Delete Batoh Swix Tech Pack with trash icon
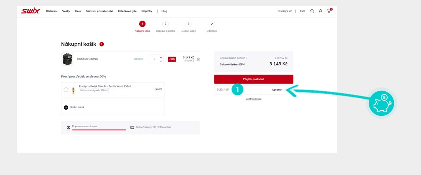Image resolution: width=421 pixels, height=175 pixels. pos(198,59)
